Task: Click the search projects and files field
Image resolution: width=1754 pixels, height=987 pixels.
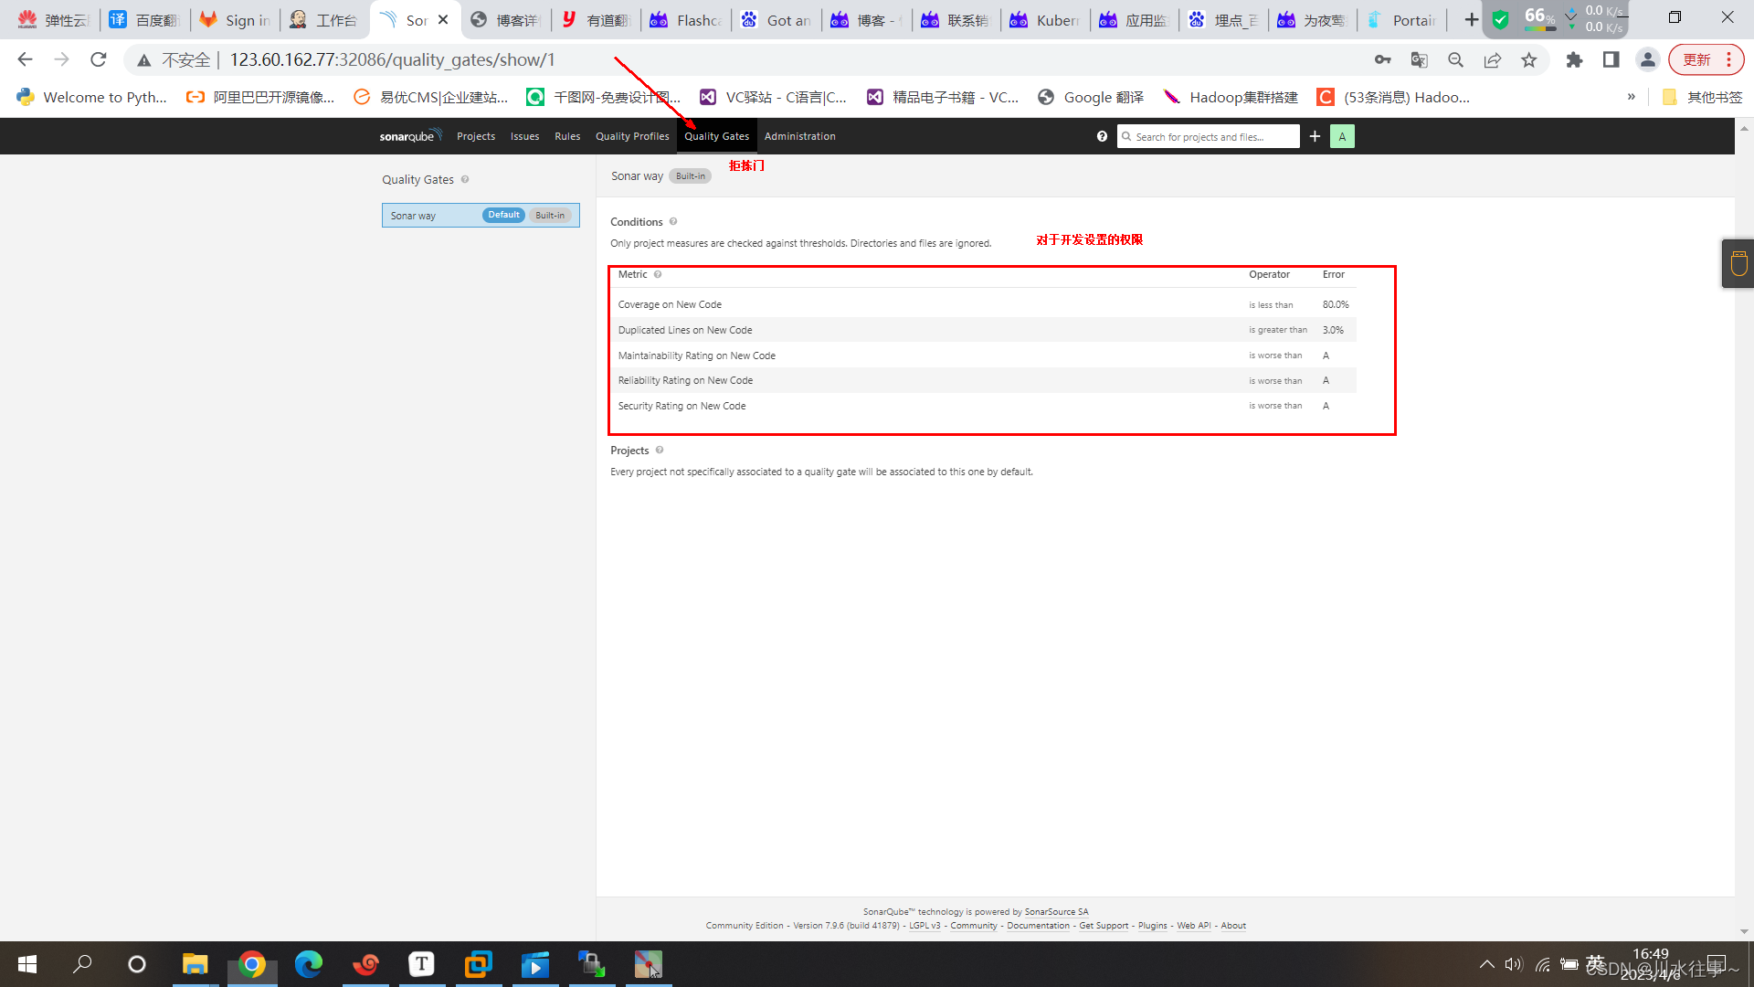Action: coord(1210,137)
